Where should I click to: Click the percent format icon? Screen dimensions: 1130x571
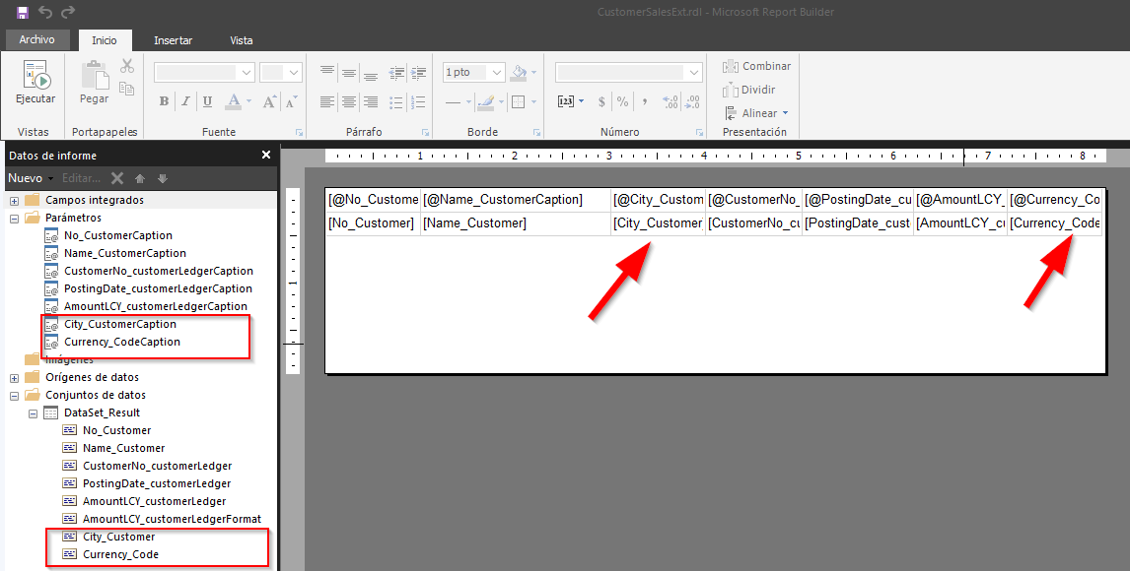tap(622, 102)
